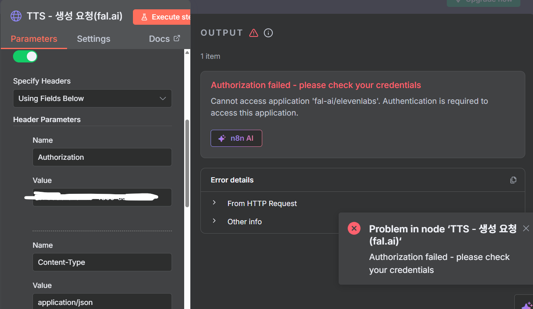533x309 pixels.
Task: Click the application/json value field
Action: coord(102,302)
